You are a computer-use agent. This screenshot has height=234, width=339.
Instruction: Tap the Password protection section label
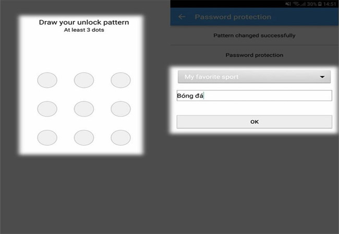tap(255, 55)
